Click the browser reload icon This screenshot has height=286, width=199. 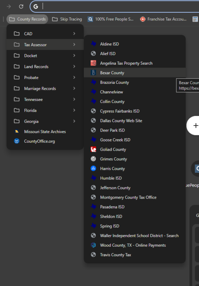21,7
